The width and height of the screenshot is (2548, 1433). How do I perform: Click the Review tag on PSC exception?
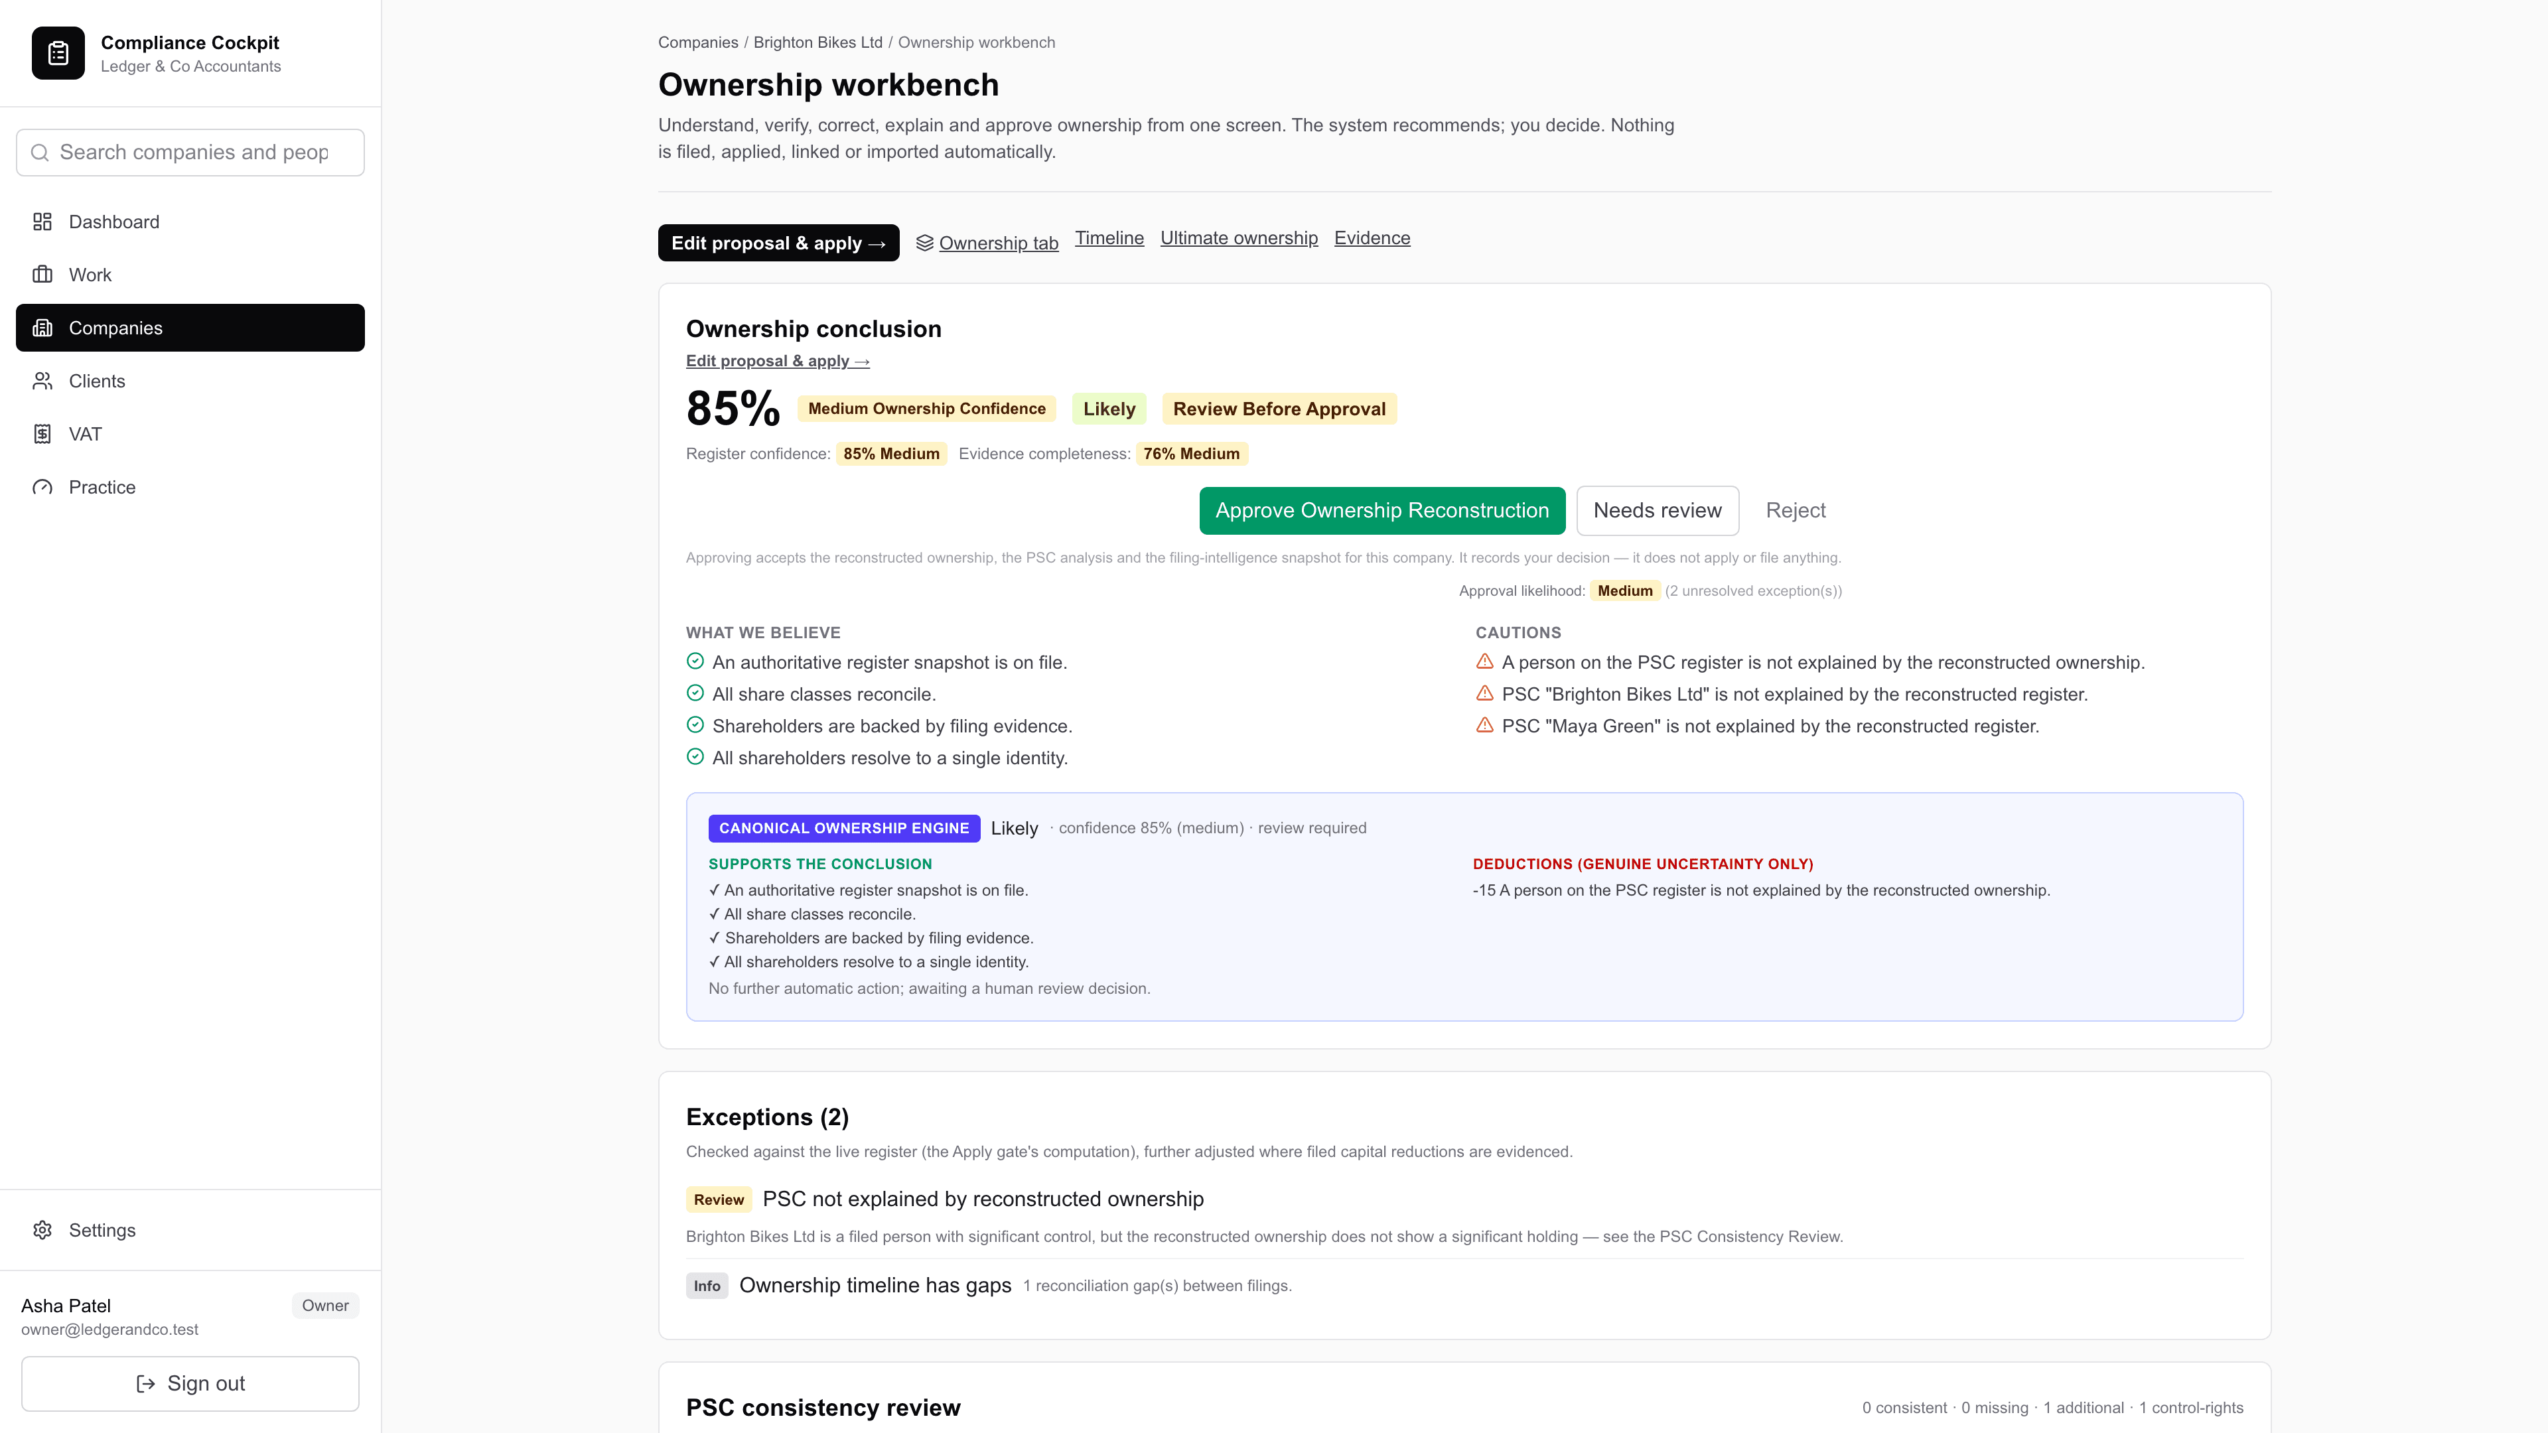718,1199
